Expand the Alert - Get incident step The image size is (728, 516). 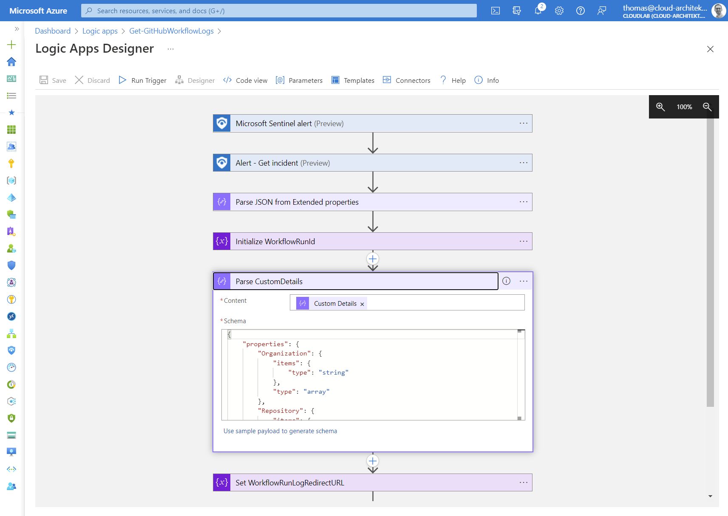click(372, 163)
